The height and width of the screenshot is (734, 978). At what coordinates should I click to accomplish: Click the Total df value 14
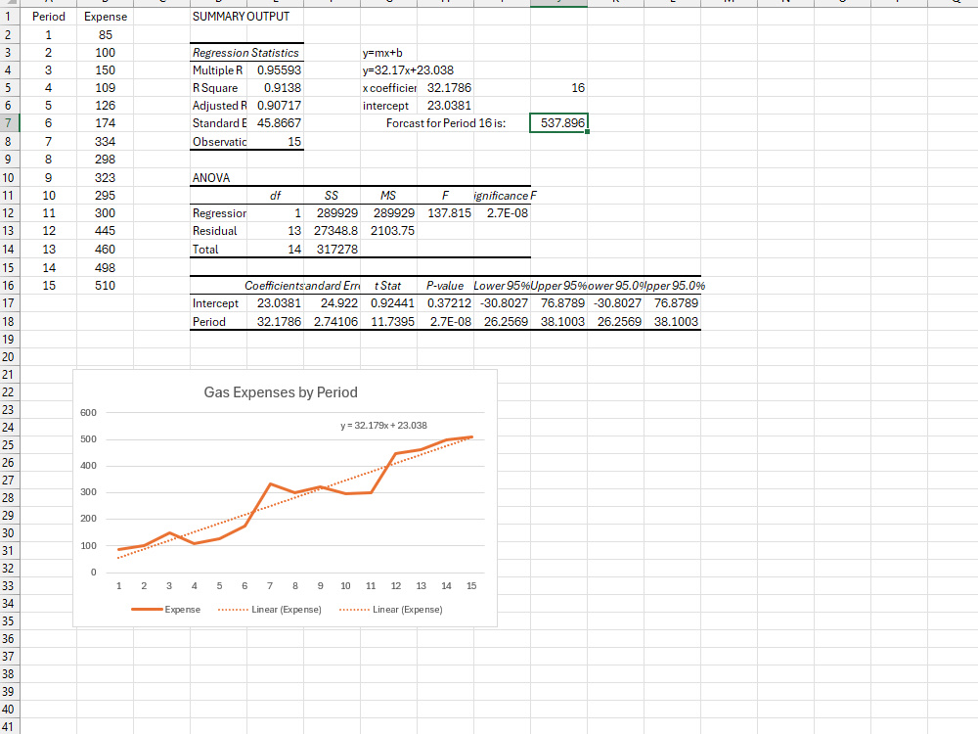click(x=275, y=249)
